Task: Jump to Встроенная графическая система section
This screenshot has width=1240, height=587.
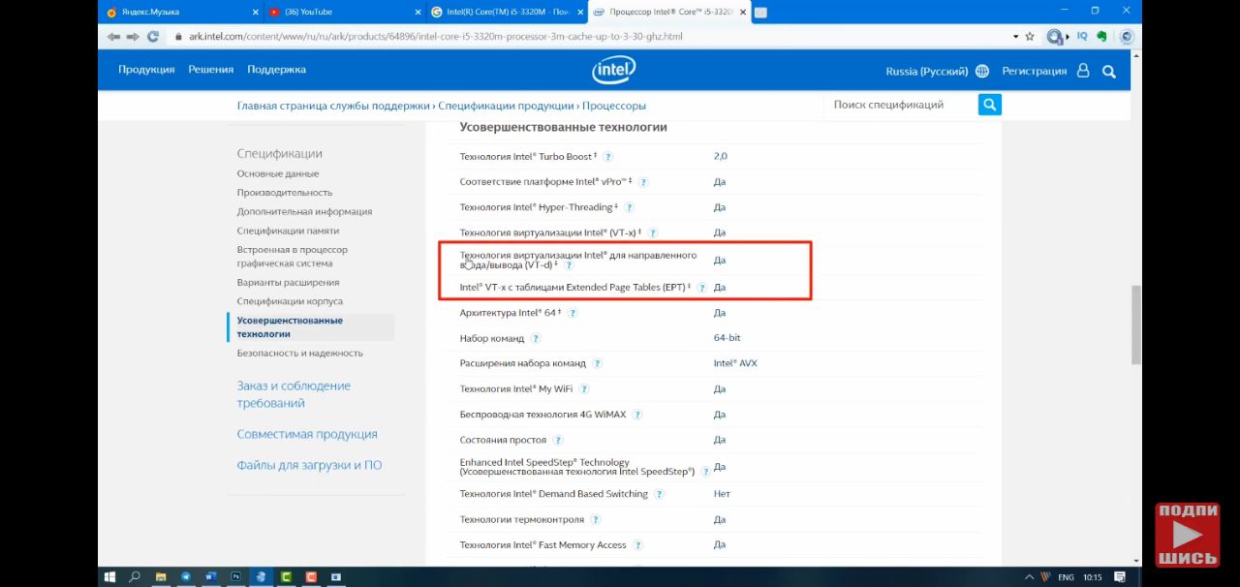Action: [293, 257]
